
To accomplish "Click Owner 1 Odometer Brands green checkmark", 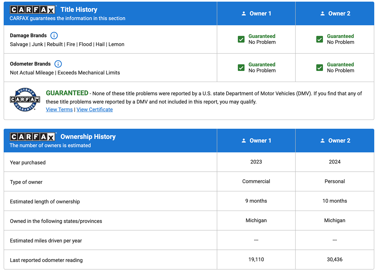I will pyautogui.click(x=241, y=67).
